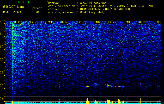Click the tall yellow intensity bar below 0719
164x104 pixels.
140,100
